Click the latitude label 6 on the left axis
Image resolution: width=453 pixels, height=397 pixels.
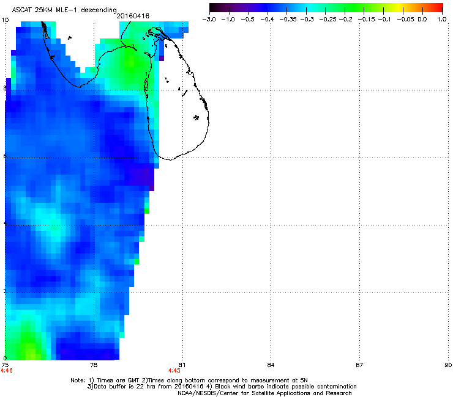point(5,156)
